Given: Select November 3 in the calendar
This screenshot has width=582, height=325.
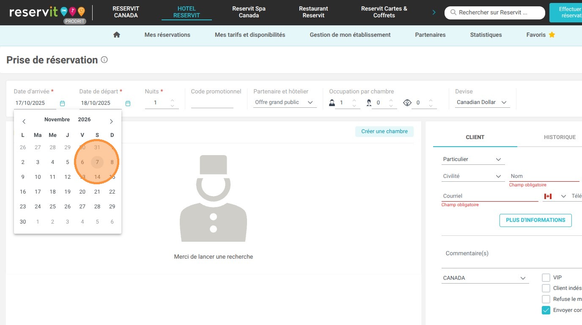Looking at the screenshot, I should tap(38, 162).
